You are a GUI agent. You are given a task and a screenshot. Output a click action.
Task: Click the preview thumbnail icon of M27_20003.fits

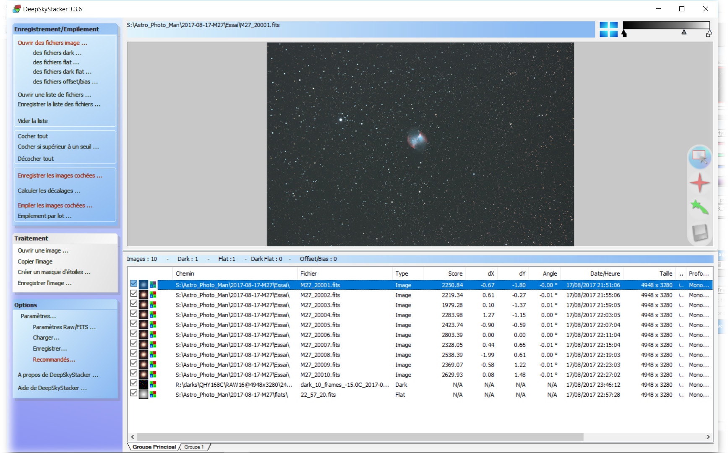(144, 305)
